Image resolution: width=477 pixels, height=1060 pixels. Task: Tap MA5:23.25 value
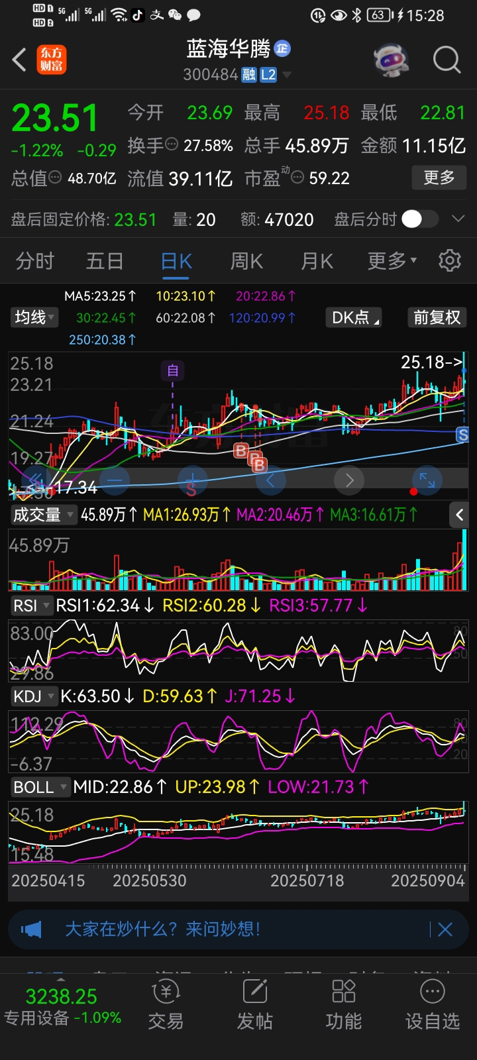[100, 296]
